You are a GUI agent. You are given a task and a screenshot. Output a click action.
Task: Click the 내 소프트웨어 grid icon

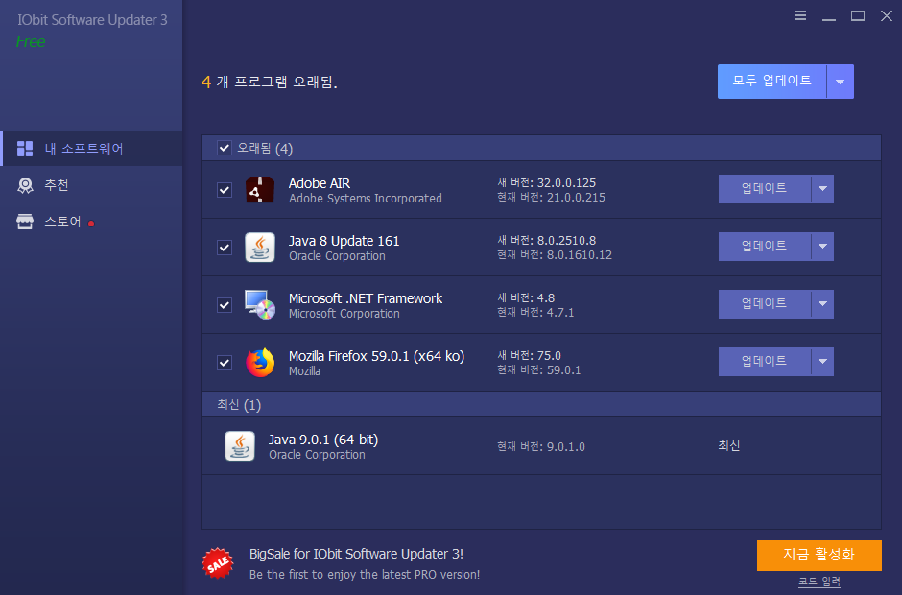pos(25,149)
